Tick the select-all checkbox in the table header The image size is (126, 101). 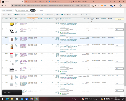[3, 19]
